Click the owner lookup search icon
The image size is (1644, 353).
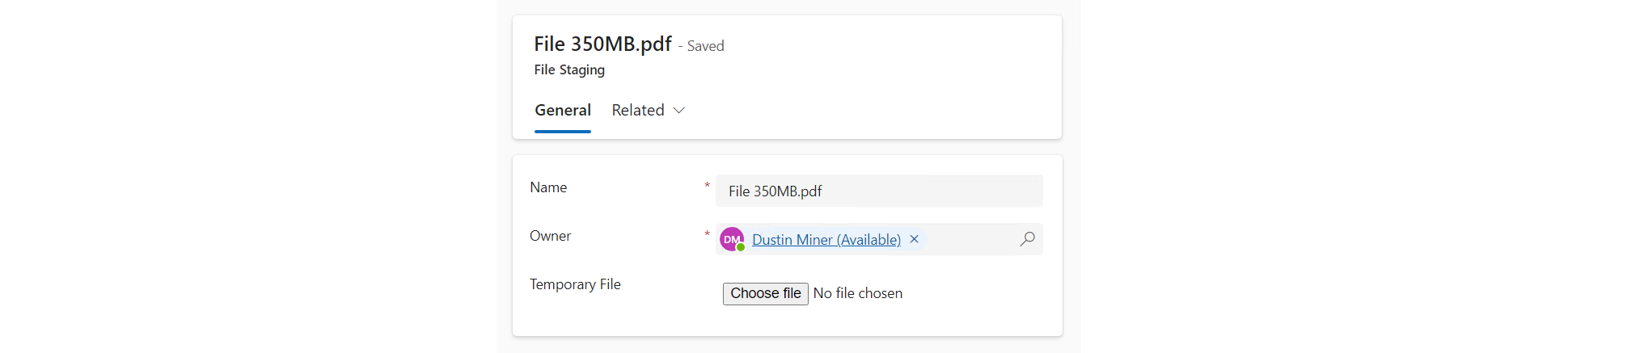1027,239
